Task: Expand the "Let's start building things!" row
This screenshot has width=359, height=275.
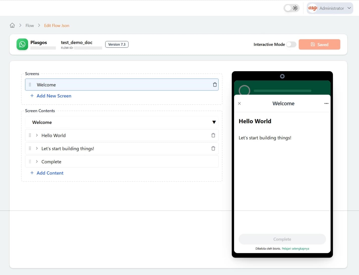Action: (37, 149)
